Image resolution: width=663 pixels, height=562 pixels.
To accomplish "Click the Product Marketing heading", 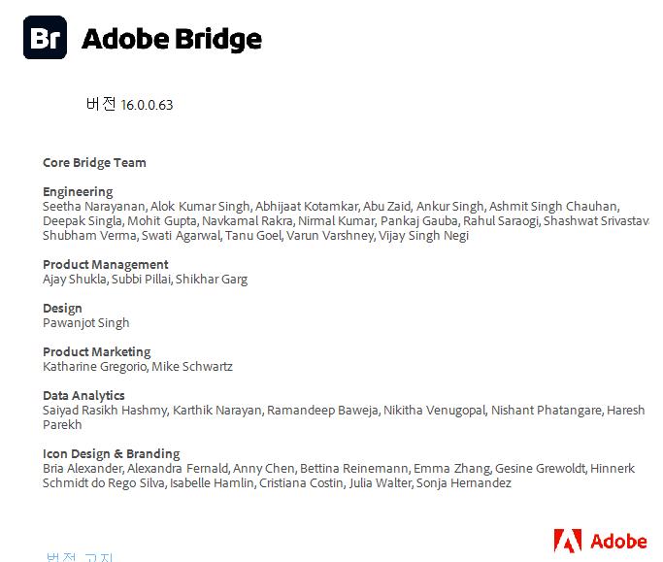I will 96,351.
